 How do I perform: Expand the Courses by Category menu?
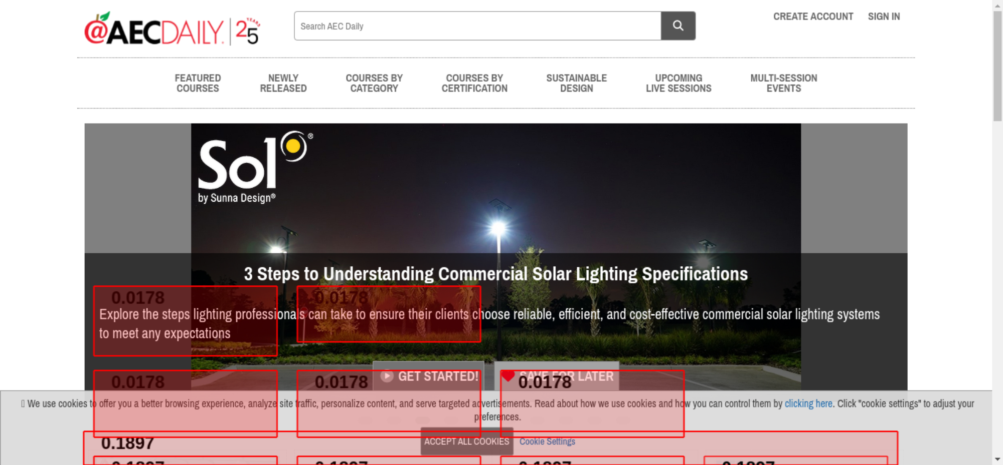pyautogui.click(x=374, y=83)
